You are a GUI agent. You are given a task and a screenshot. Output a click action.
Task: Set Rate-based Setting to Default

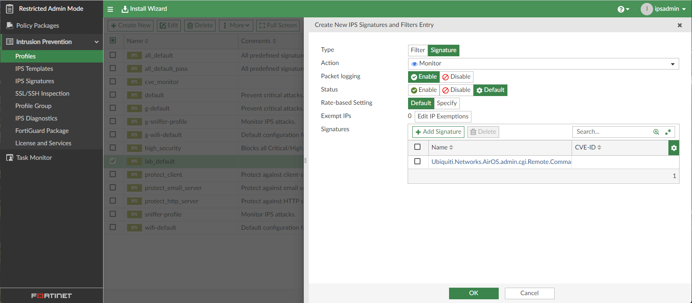coord(421,103)
